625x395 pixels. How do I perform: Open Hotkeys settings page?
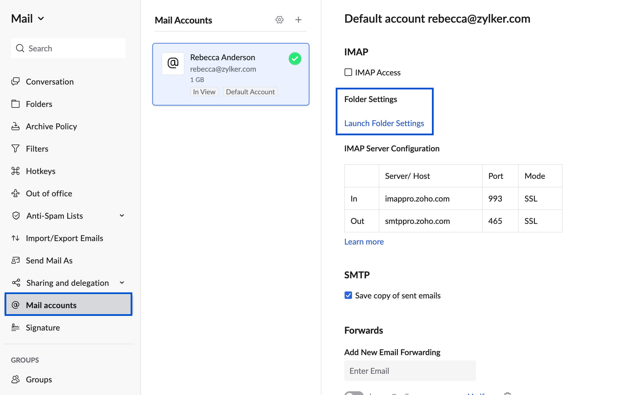click(x=40, y=171)
